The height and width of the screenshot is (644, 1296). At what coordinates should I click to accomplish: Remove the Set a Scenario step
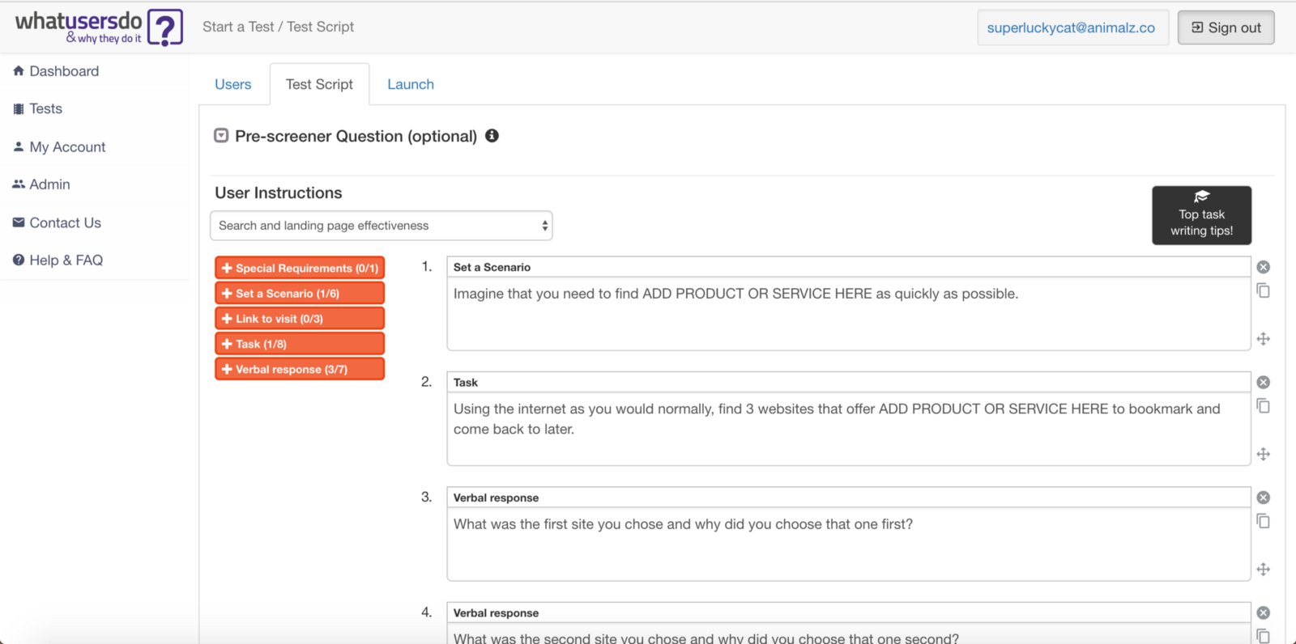tap(1263, 267)
